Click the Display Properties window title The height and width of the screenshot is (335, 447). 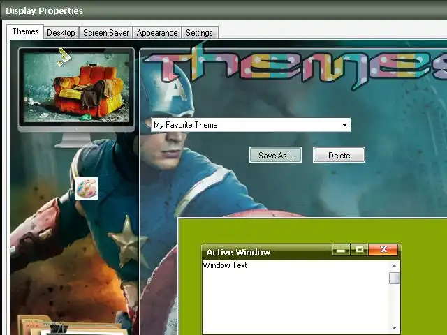(x=44, y=11)
